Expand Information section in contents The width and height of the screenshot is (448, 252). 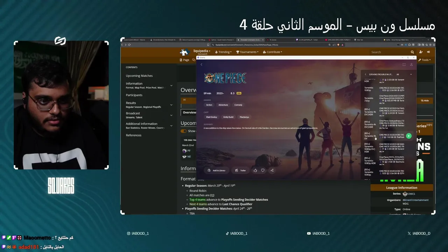pos(171,85)
